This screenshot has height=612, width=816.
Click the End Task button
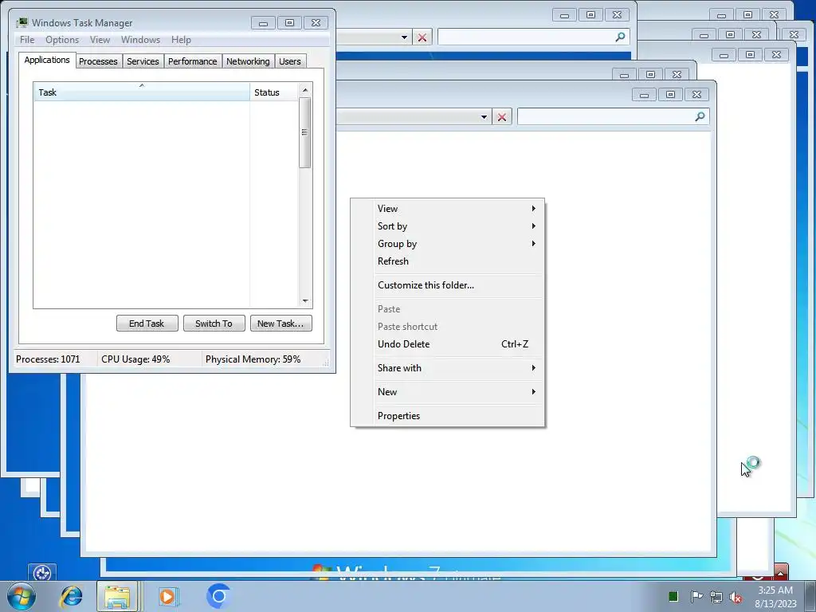tap(147, 324)
